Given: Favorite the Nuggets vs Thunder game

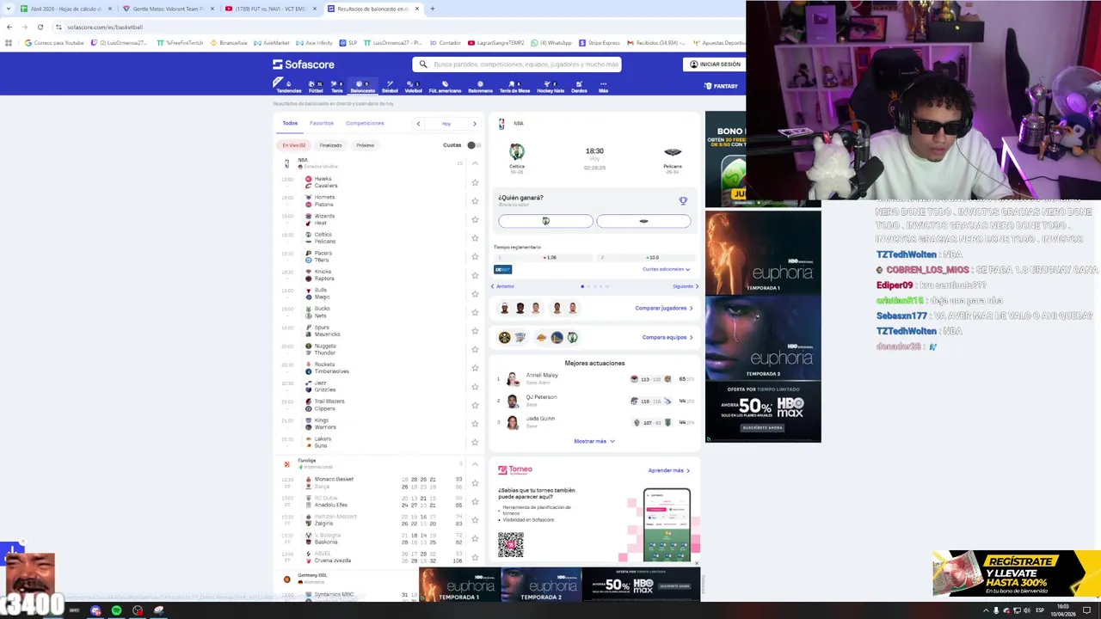Looking at the screenshot, I should coord(475,349).
